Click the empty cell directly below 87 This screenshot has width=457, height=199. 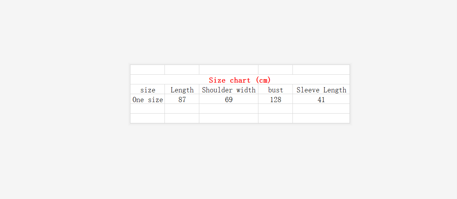click(182, 109)
